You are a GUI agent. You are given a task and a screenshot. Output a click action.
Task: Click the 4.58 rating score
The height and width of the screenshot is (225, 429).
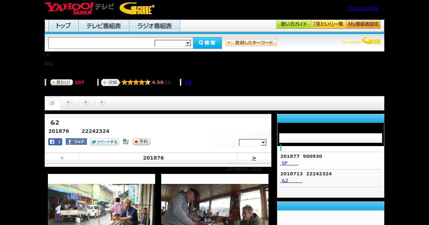point(157,82)
